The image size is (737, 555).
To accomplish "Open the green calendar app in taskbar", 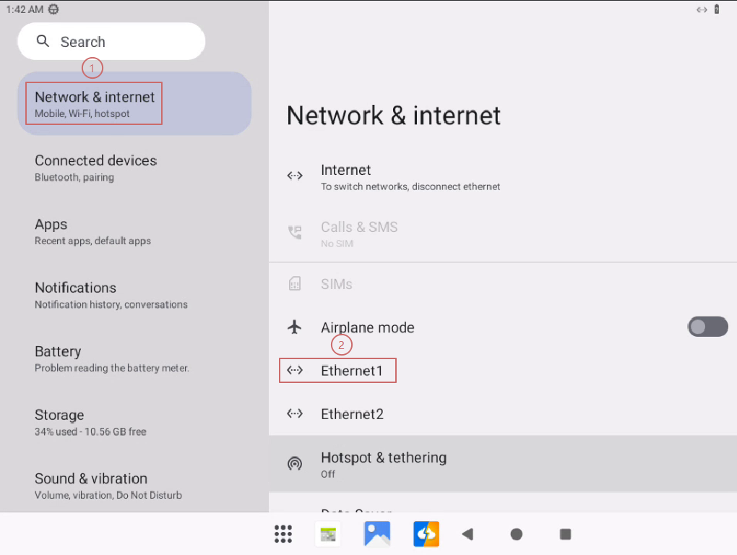I will 328,534.
